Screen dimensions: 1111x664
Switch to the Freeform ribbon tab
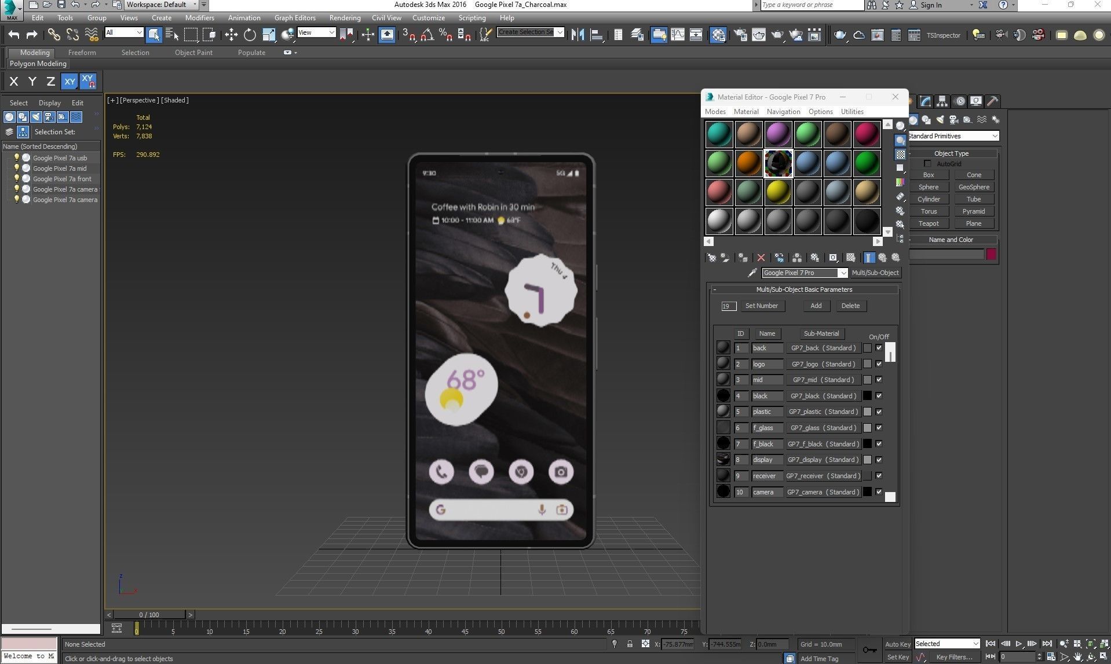pos(82,53)
